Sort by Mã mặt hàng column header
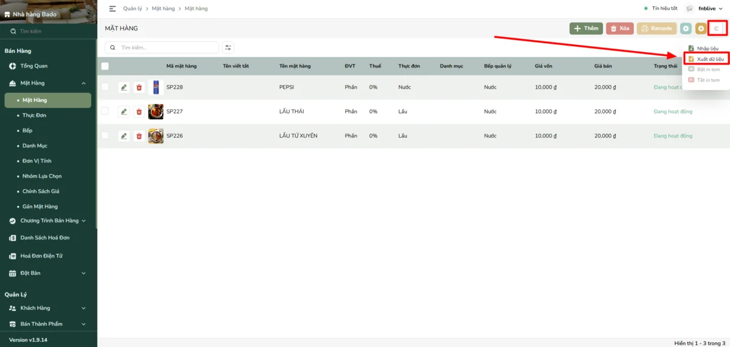The image size is (730, 347). click(181, 66)
